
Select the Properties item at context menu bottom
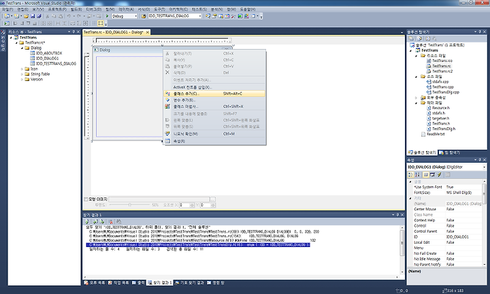click(214, 142)
